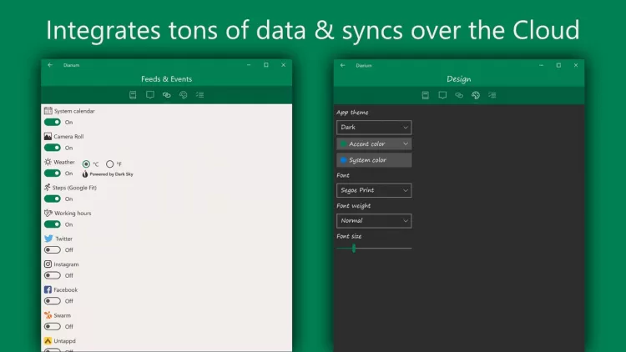
Task: Turn off Weather toggle
Action: pyautogui.click(x=53, y=173)
